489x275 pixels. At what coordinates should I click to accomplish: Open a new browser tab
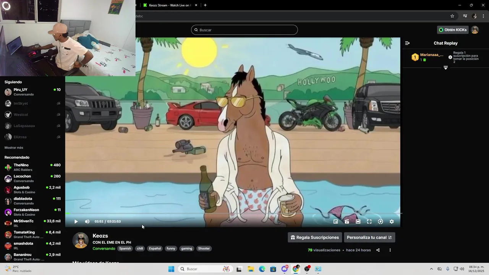tap(205, 5)
